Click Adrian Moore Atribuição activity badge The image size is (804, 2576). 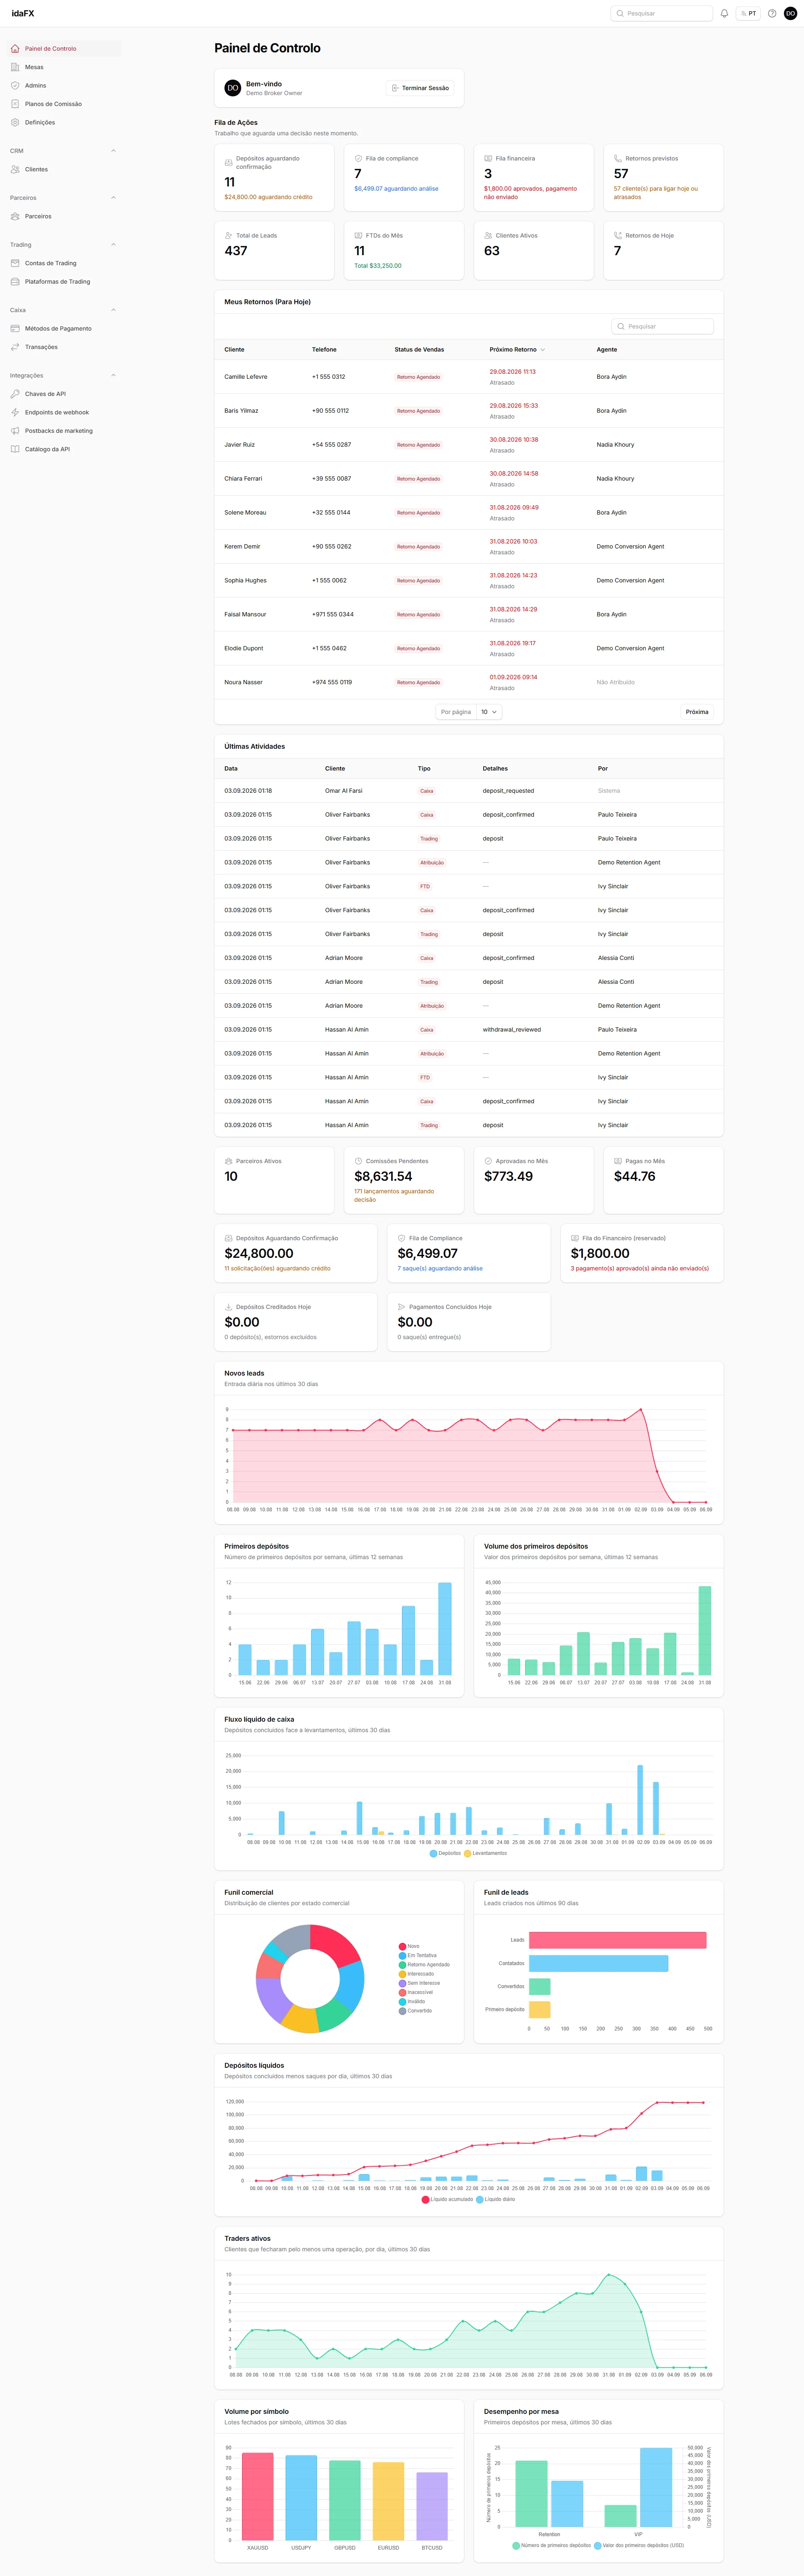click(432, 1006)
